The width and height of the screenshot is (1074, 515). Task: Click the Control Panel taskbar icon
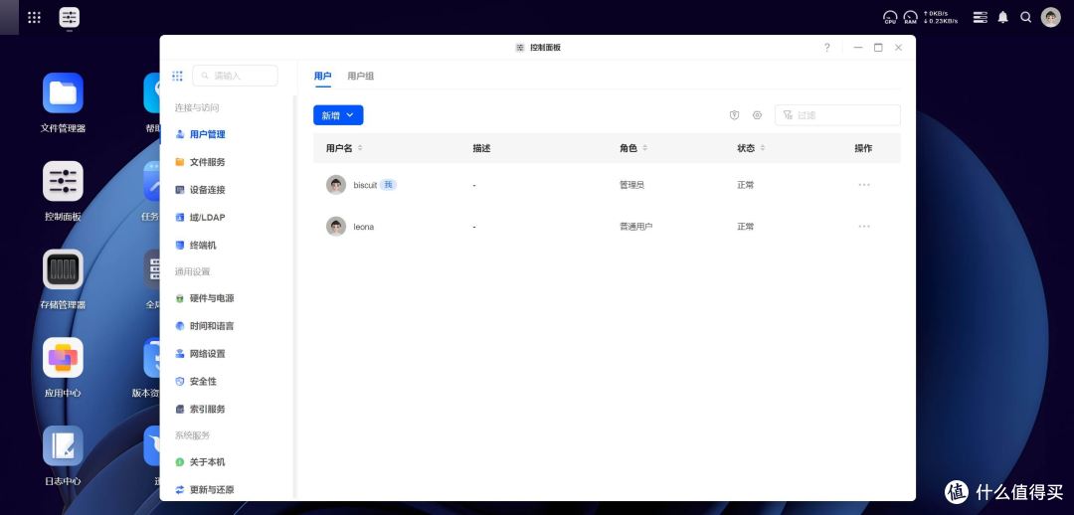[70, 17]
